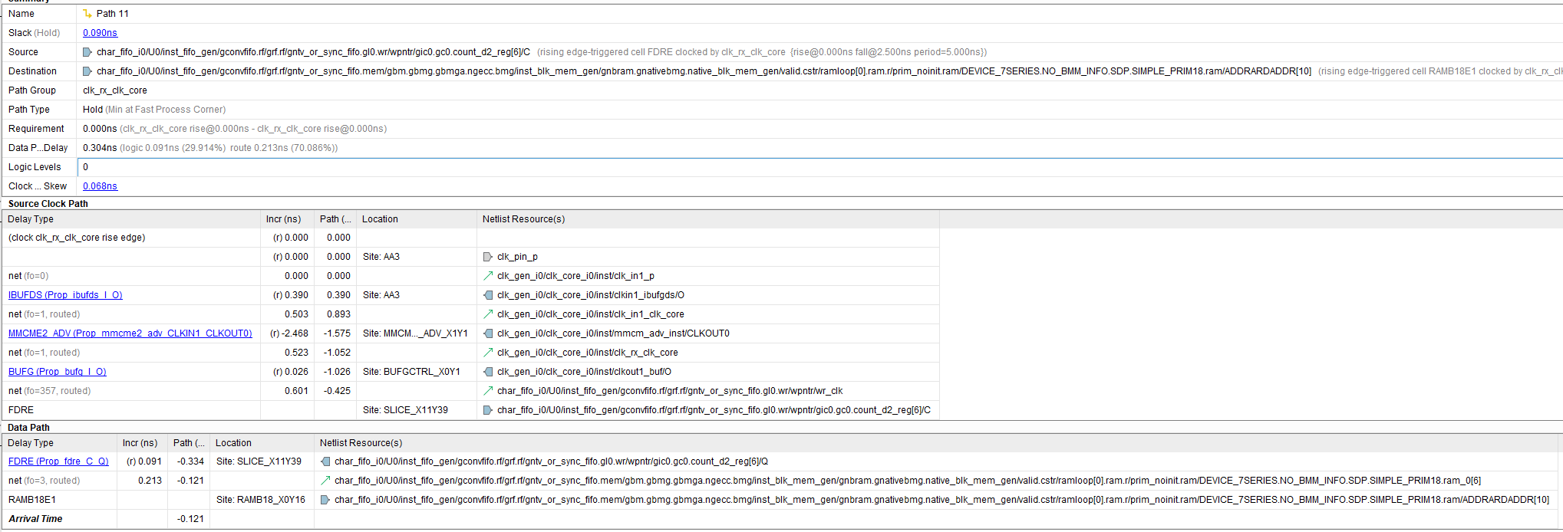The image size is (1563, 532).
Task: Open MMCME2_ADV CLKIN1_CLKOUT0 delay link
Action: pyautogui.click(x=130, y=333)
